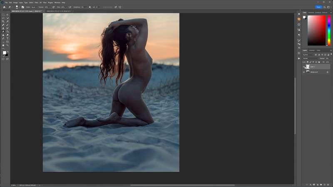Toggle lock transparent pixels
This screenshot has height=187, width=333.
point(308,62)
